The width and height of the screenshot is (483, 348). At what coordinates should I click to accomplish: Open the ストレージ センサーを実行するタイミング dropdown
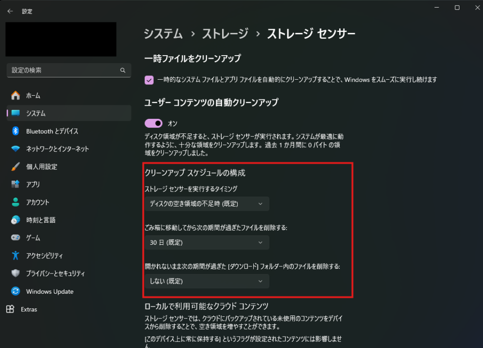[207, 204]
